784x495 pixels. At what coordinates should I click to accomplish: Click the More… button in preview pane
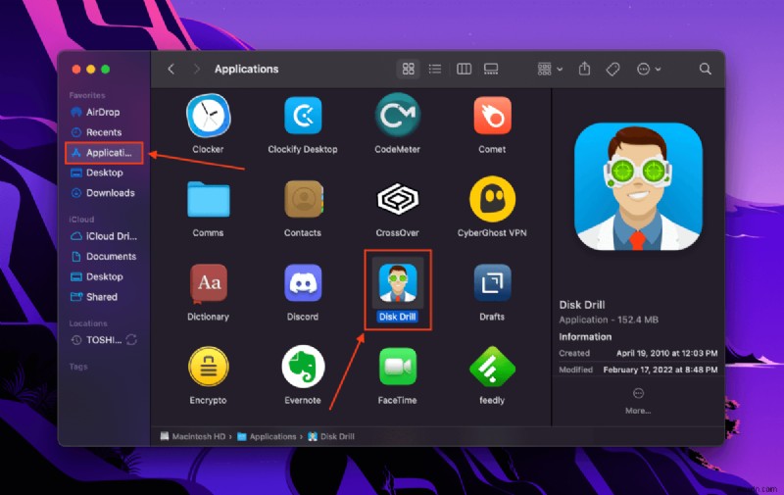(637, 401)
